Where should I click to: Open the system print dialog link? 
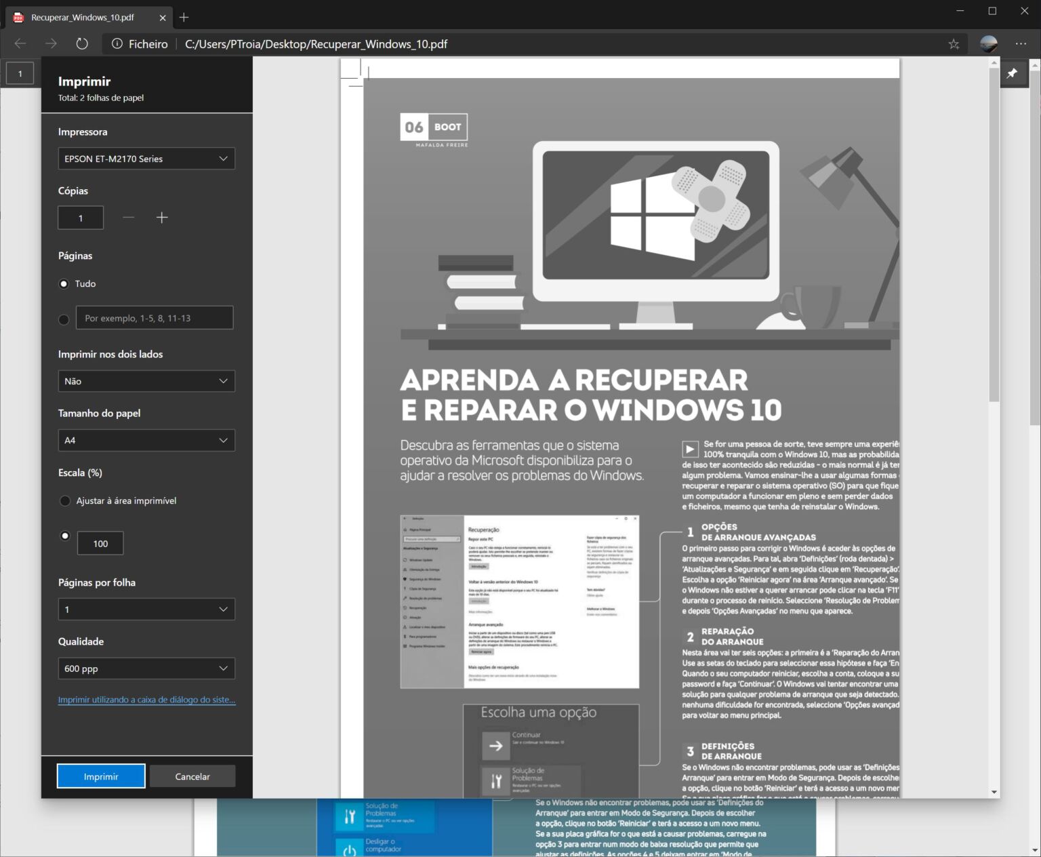146,700
